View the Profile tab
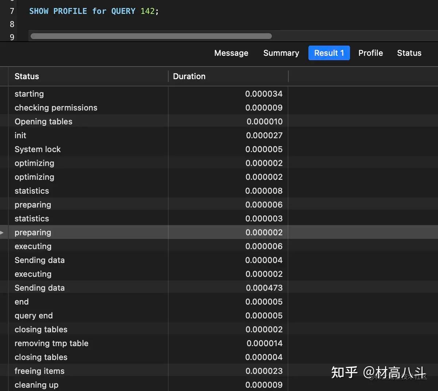438x391 pixels. (370, 53)
